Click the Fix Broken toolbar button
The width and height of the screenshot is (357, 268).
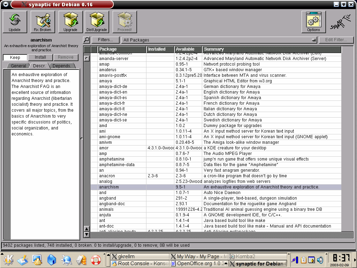[43, 22]
